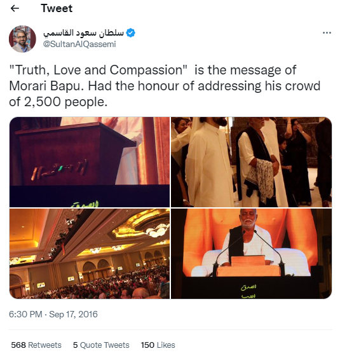Open the podium photo in the tweet
Image resolution: width=340 pixels, height=358 pixels.
90,162
